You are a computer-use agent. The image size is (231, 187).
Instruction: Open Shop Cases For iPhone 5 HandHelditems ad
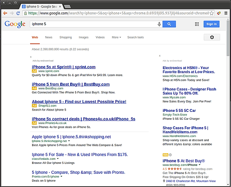pos(185,130)
